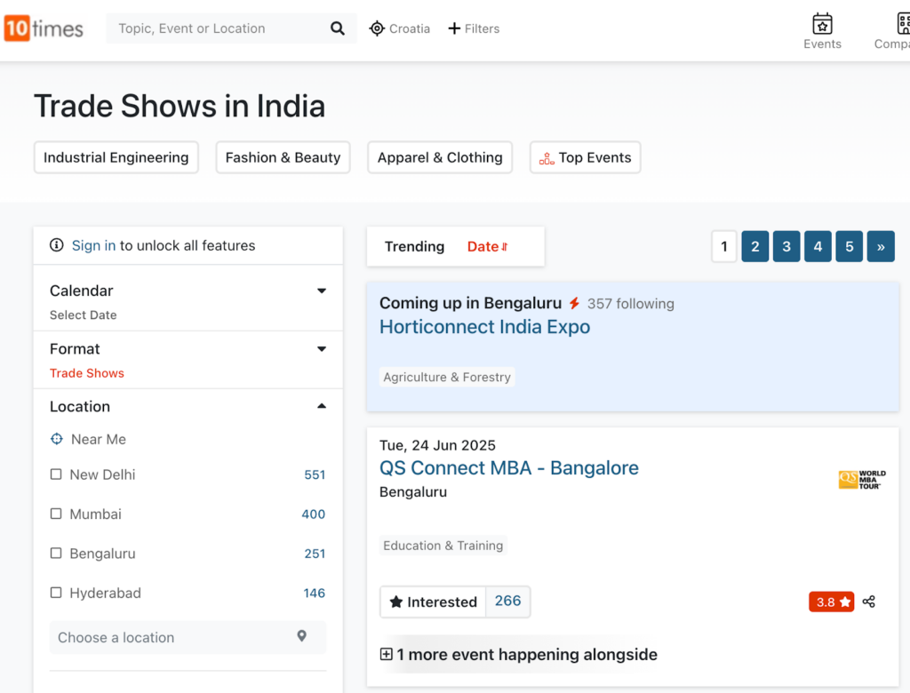Click the 357 following text

click(630, 304)
